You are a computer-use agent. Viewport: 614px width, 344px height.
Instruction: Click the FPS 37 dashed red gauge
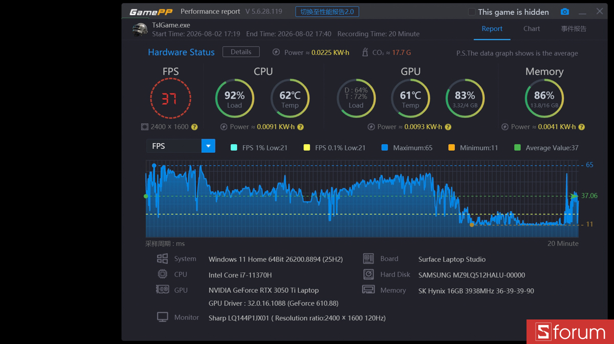pyautogui.click(x=170, y=99)
